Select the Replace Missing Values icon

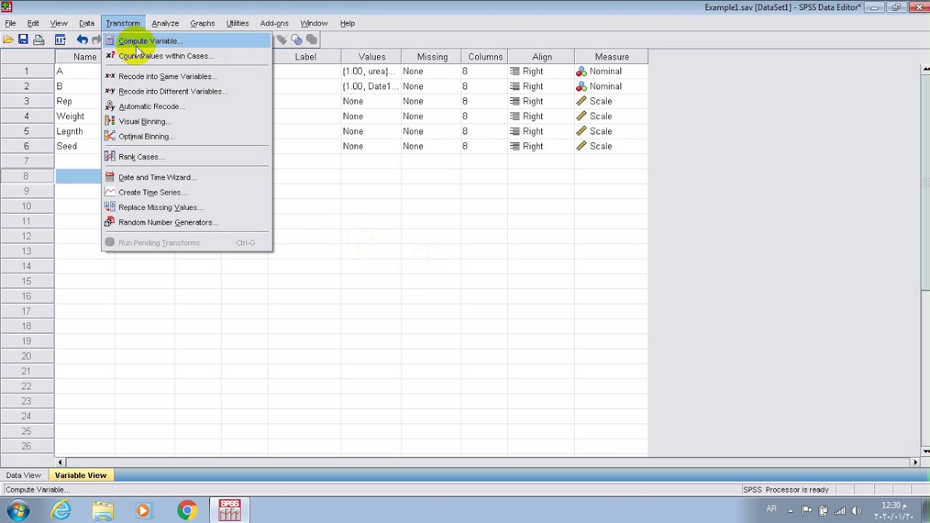click(110, 207)
